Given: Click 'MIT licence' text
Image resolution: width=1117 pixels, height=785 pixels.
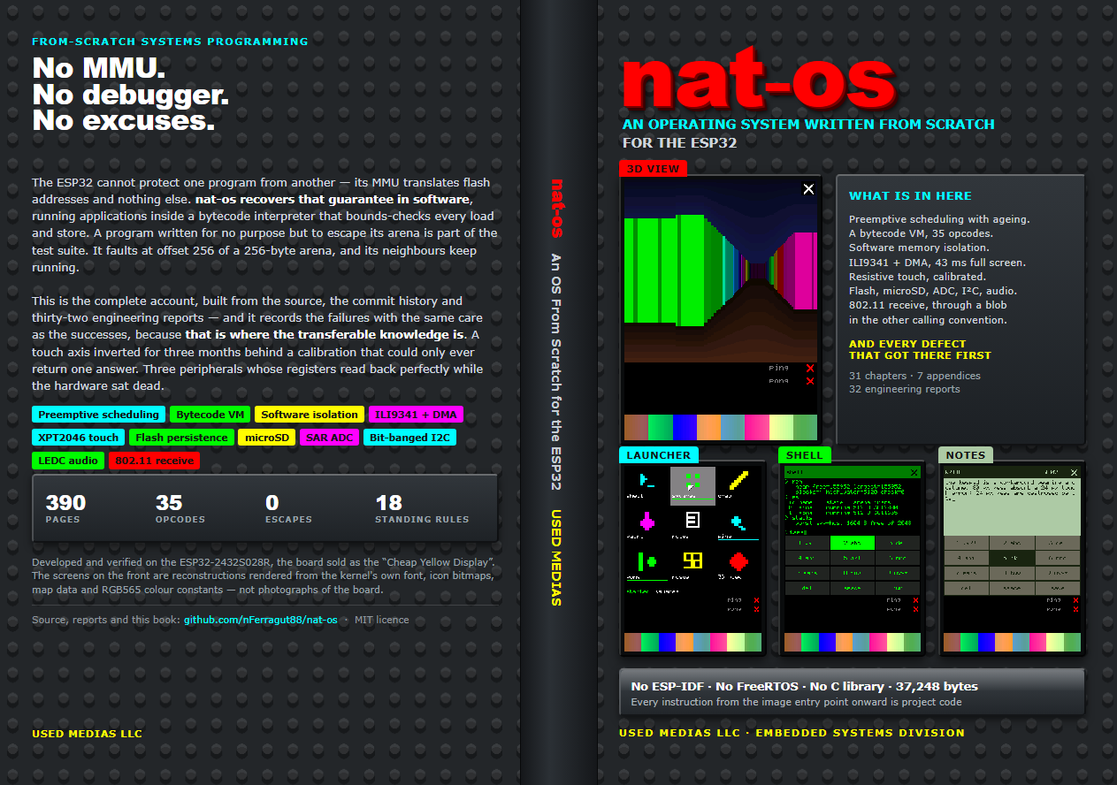Looking at the screenshot, I should (x=382, y=620).
